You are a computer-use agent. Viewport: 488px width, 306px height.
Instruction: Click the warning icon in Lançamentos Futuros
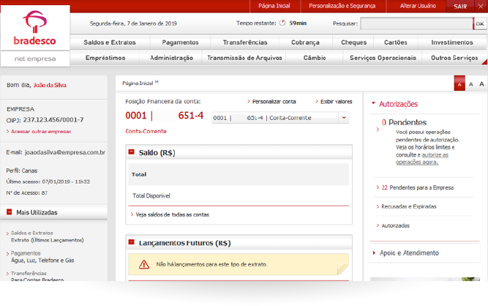point(141,264)
